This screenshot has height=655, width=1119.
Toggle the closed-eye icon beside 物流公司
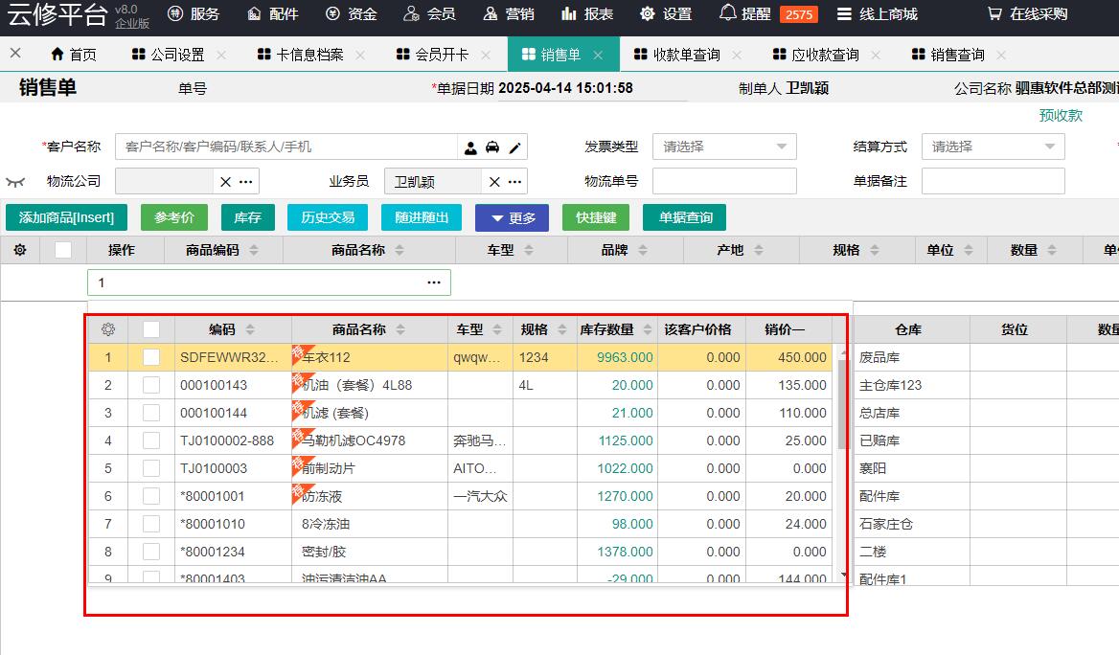15,181
